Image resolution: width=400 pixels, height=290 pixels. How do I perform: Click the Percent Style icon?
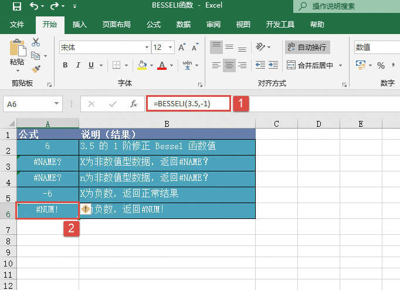pos(381,65)
